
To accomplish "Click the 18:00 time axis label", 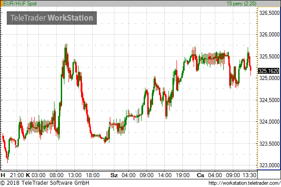I will pos(92,175).
